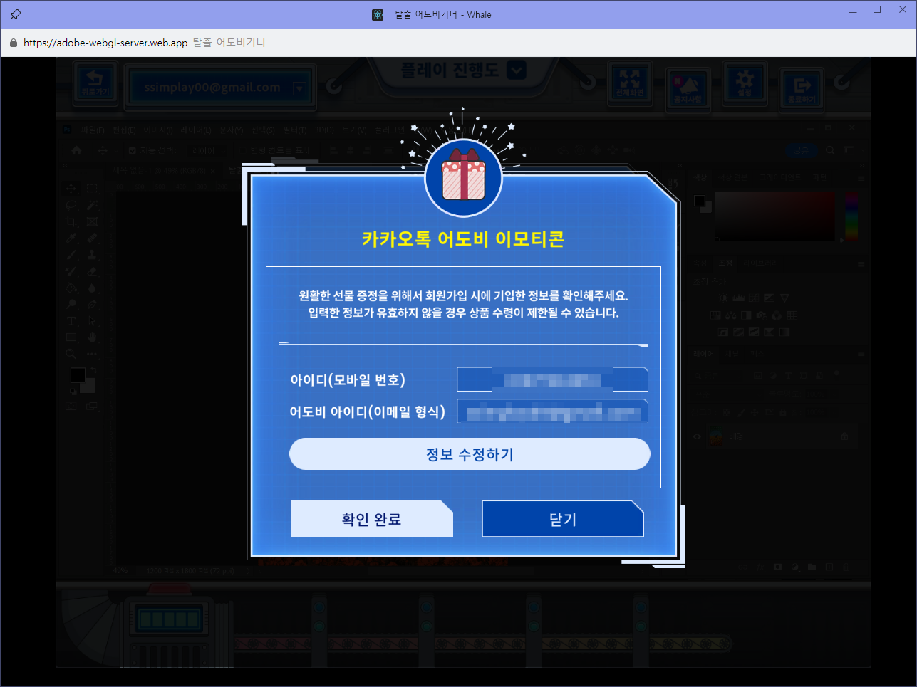
Task: Open the 레이어(L) menu in Photoshop
Action: pyautogui.click(x=195, y=130)
